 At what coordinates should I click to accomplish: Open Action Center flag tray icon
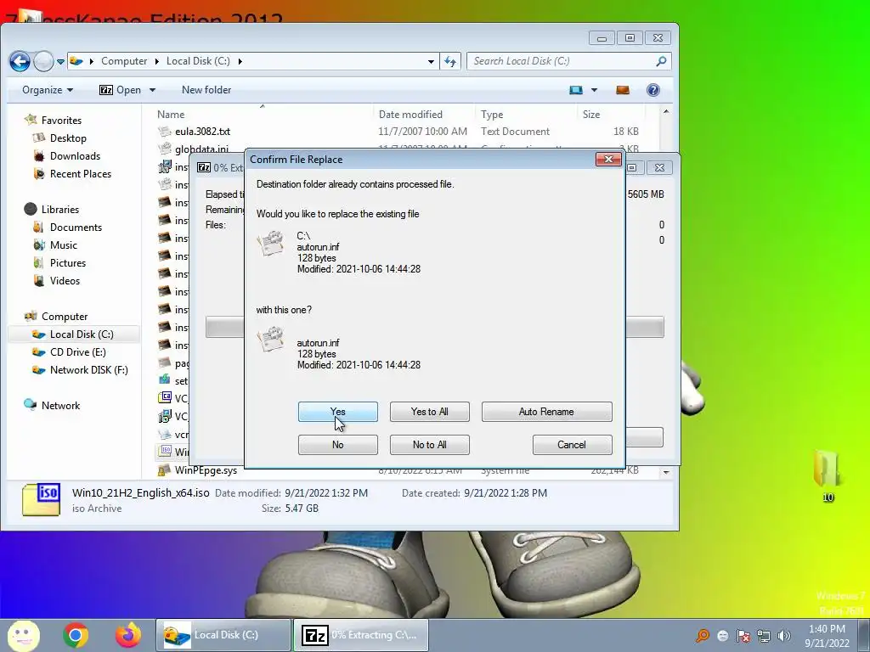pos(743,636)
